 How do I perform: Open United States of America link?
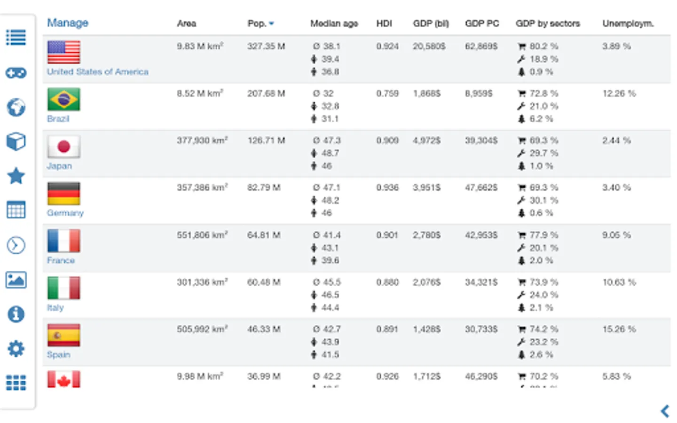tap(97, 72)
